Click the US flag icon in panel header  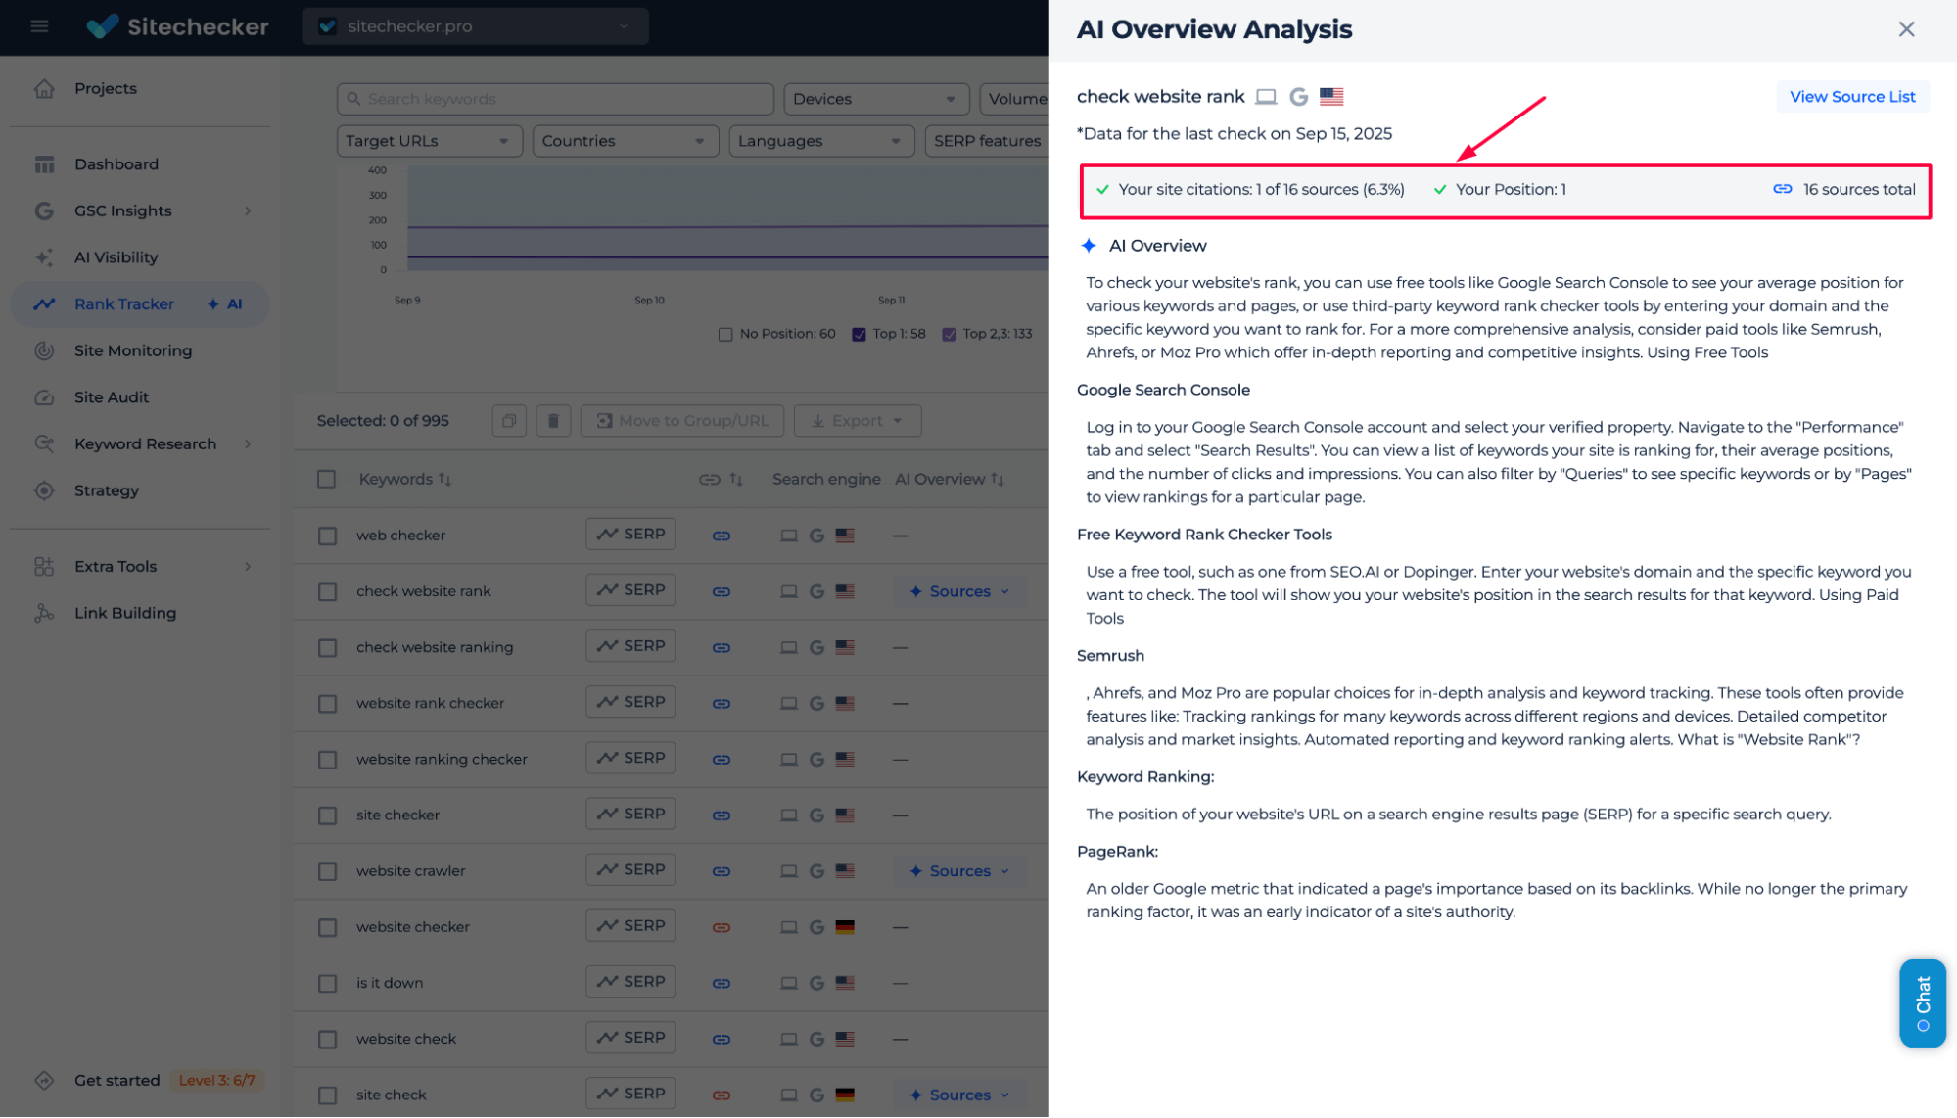point(1331,96)
